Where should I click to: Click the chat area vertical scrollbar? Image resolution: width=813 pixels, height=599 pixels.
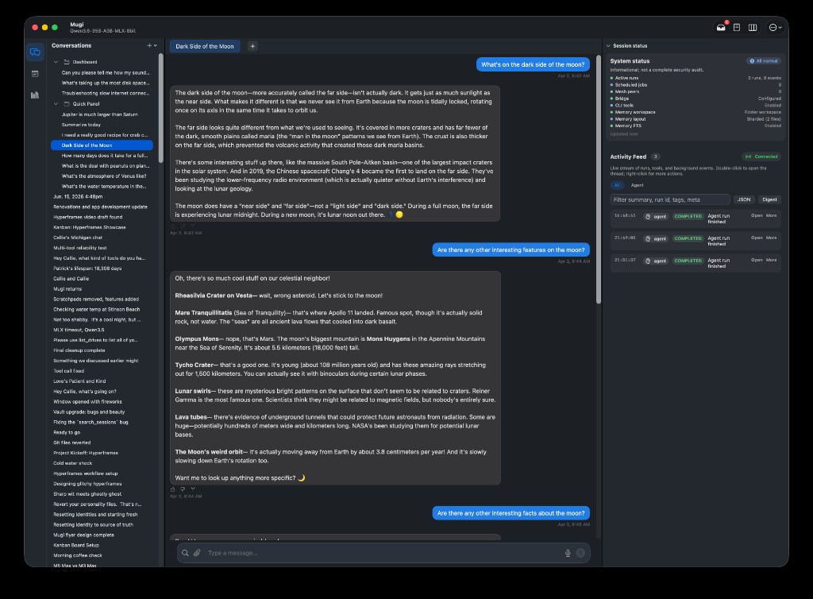point(599,180)
